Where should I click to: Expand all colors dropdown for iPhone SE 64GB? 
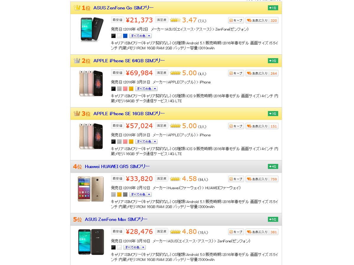pyautogui.click(x=146, y=89)
